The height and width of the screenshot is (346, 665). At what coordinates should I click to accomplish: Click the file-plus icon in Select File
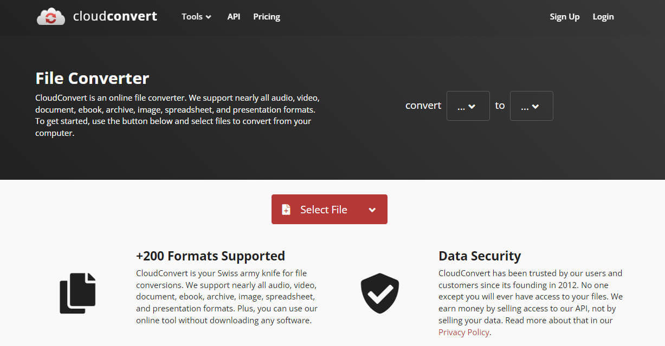pos(286,210)
